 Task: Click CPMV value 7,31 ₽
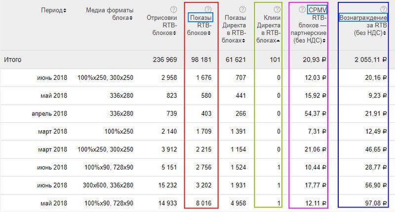coord(317,131)
